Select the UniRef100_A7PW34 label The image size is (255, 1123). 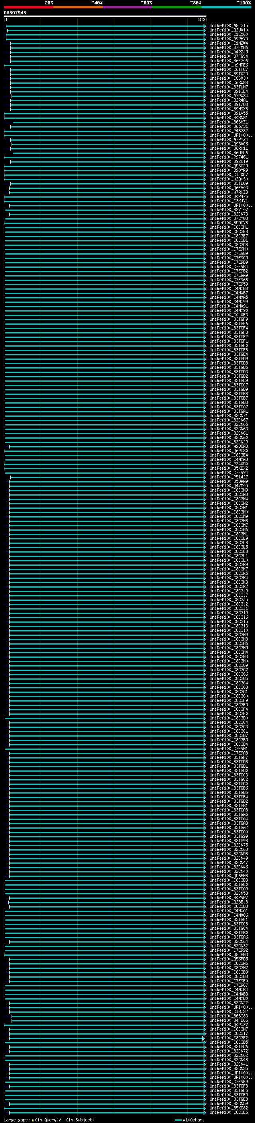tap(229, 96)
